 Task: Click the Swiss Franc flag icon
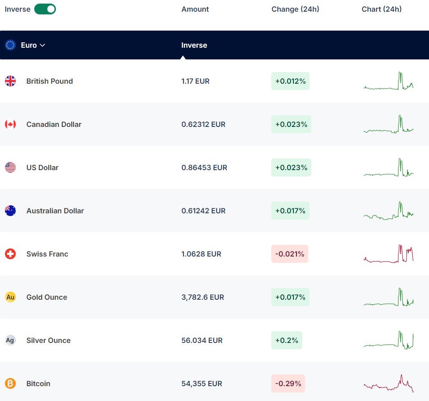[10, 254]
